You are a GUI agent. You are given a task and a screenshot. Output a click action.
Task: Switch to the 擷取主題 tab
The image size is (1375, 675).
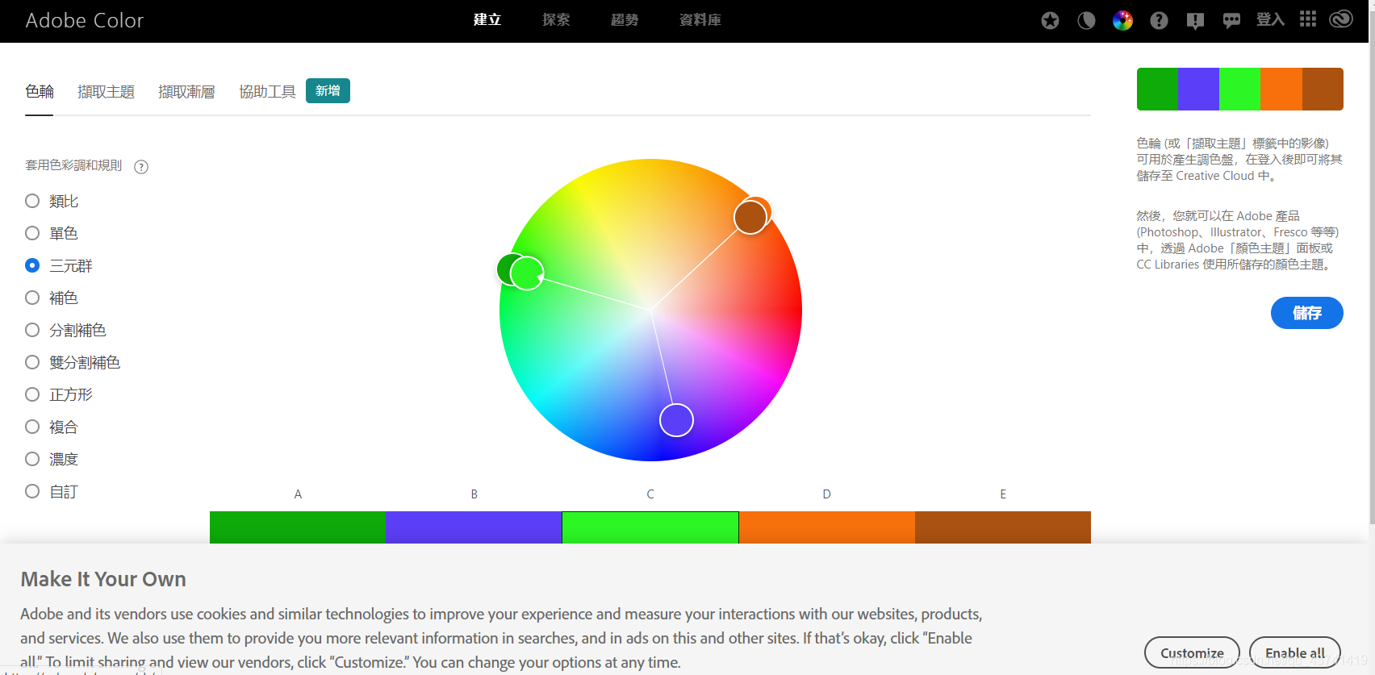[106, 92]
